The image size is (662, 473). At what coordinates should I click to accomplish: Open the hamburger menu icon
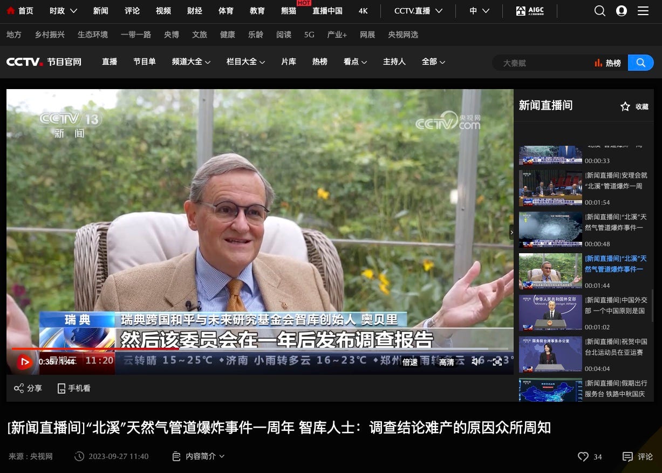[x=643, y=11]
